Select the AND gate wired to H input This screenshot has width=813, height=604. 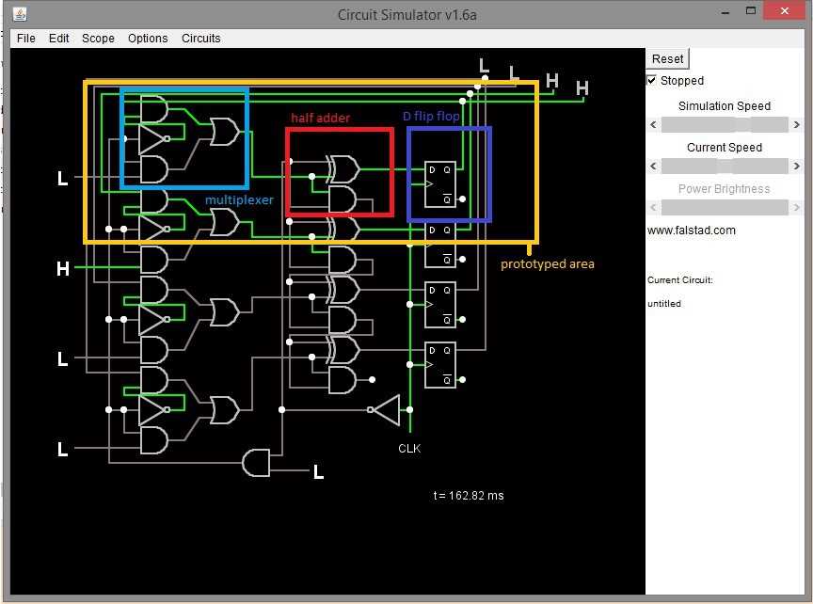154,260
